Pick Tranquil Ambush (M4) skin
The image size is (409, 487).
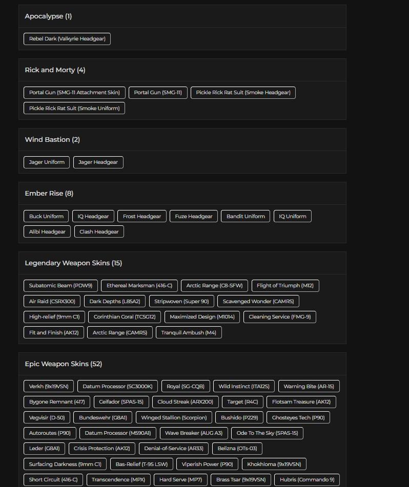click(189, 332)
